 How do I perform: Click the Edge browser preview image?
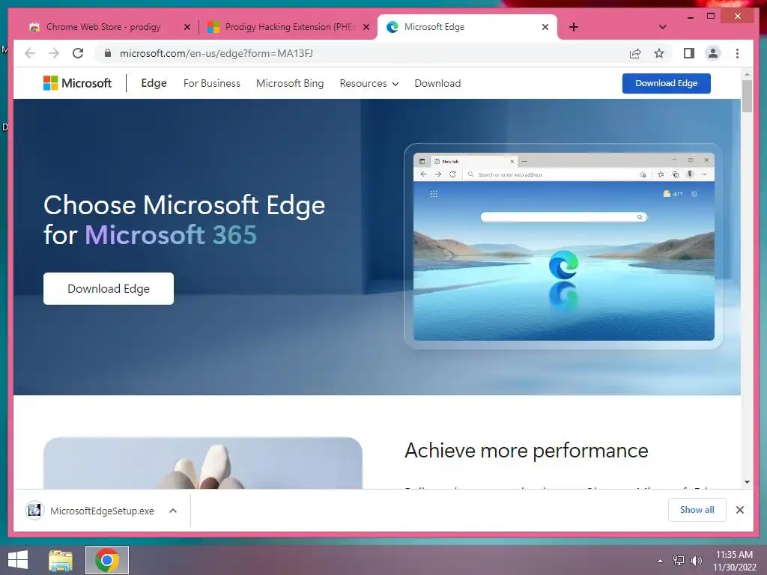[x=563, y=246]
